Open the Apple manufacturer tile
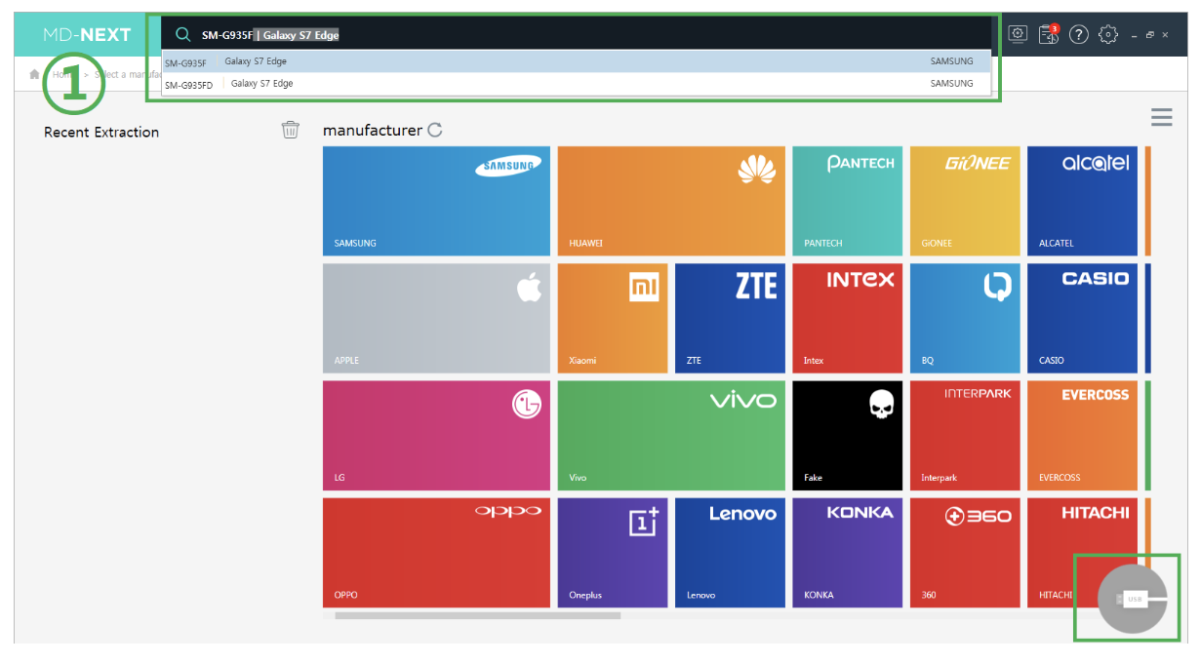This screenshot has width=1200, height=665. [436, 318]
